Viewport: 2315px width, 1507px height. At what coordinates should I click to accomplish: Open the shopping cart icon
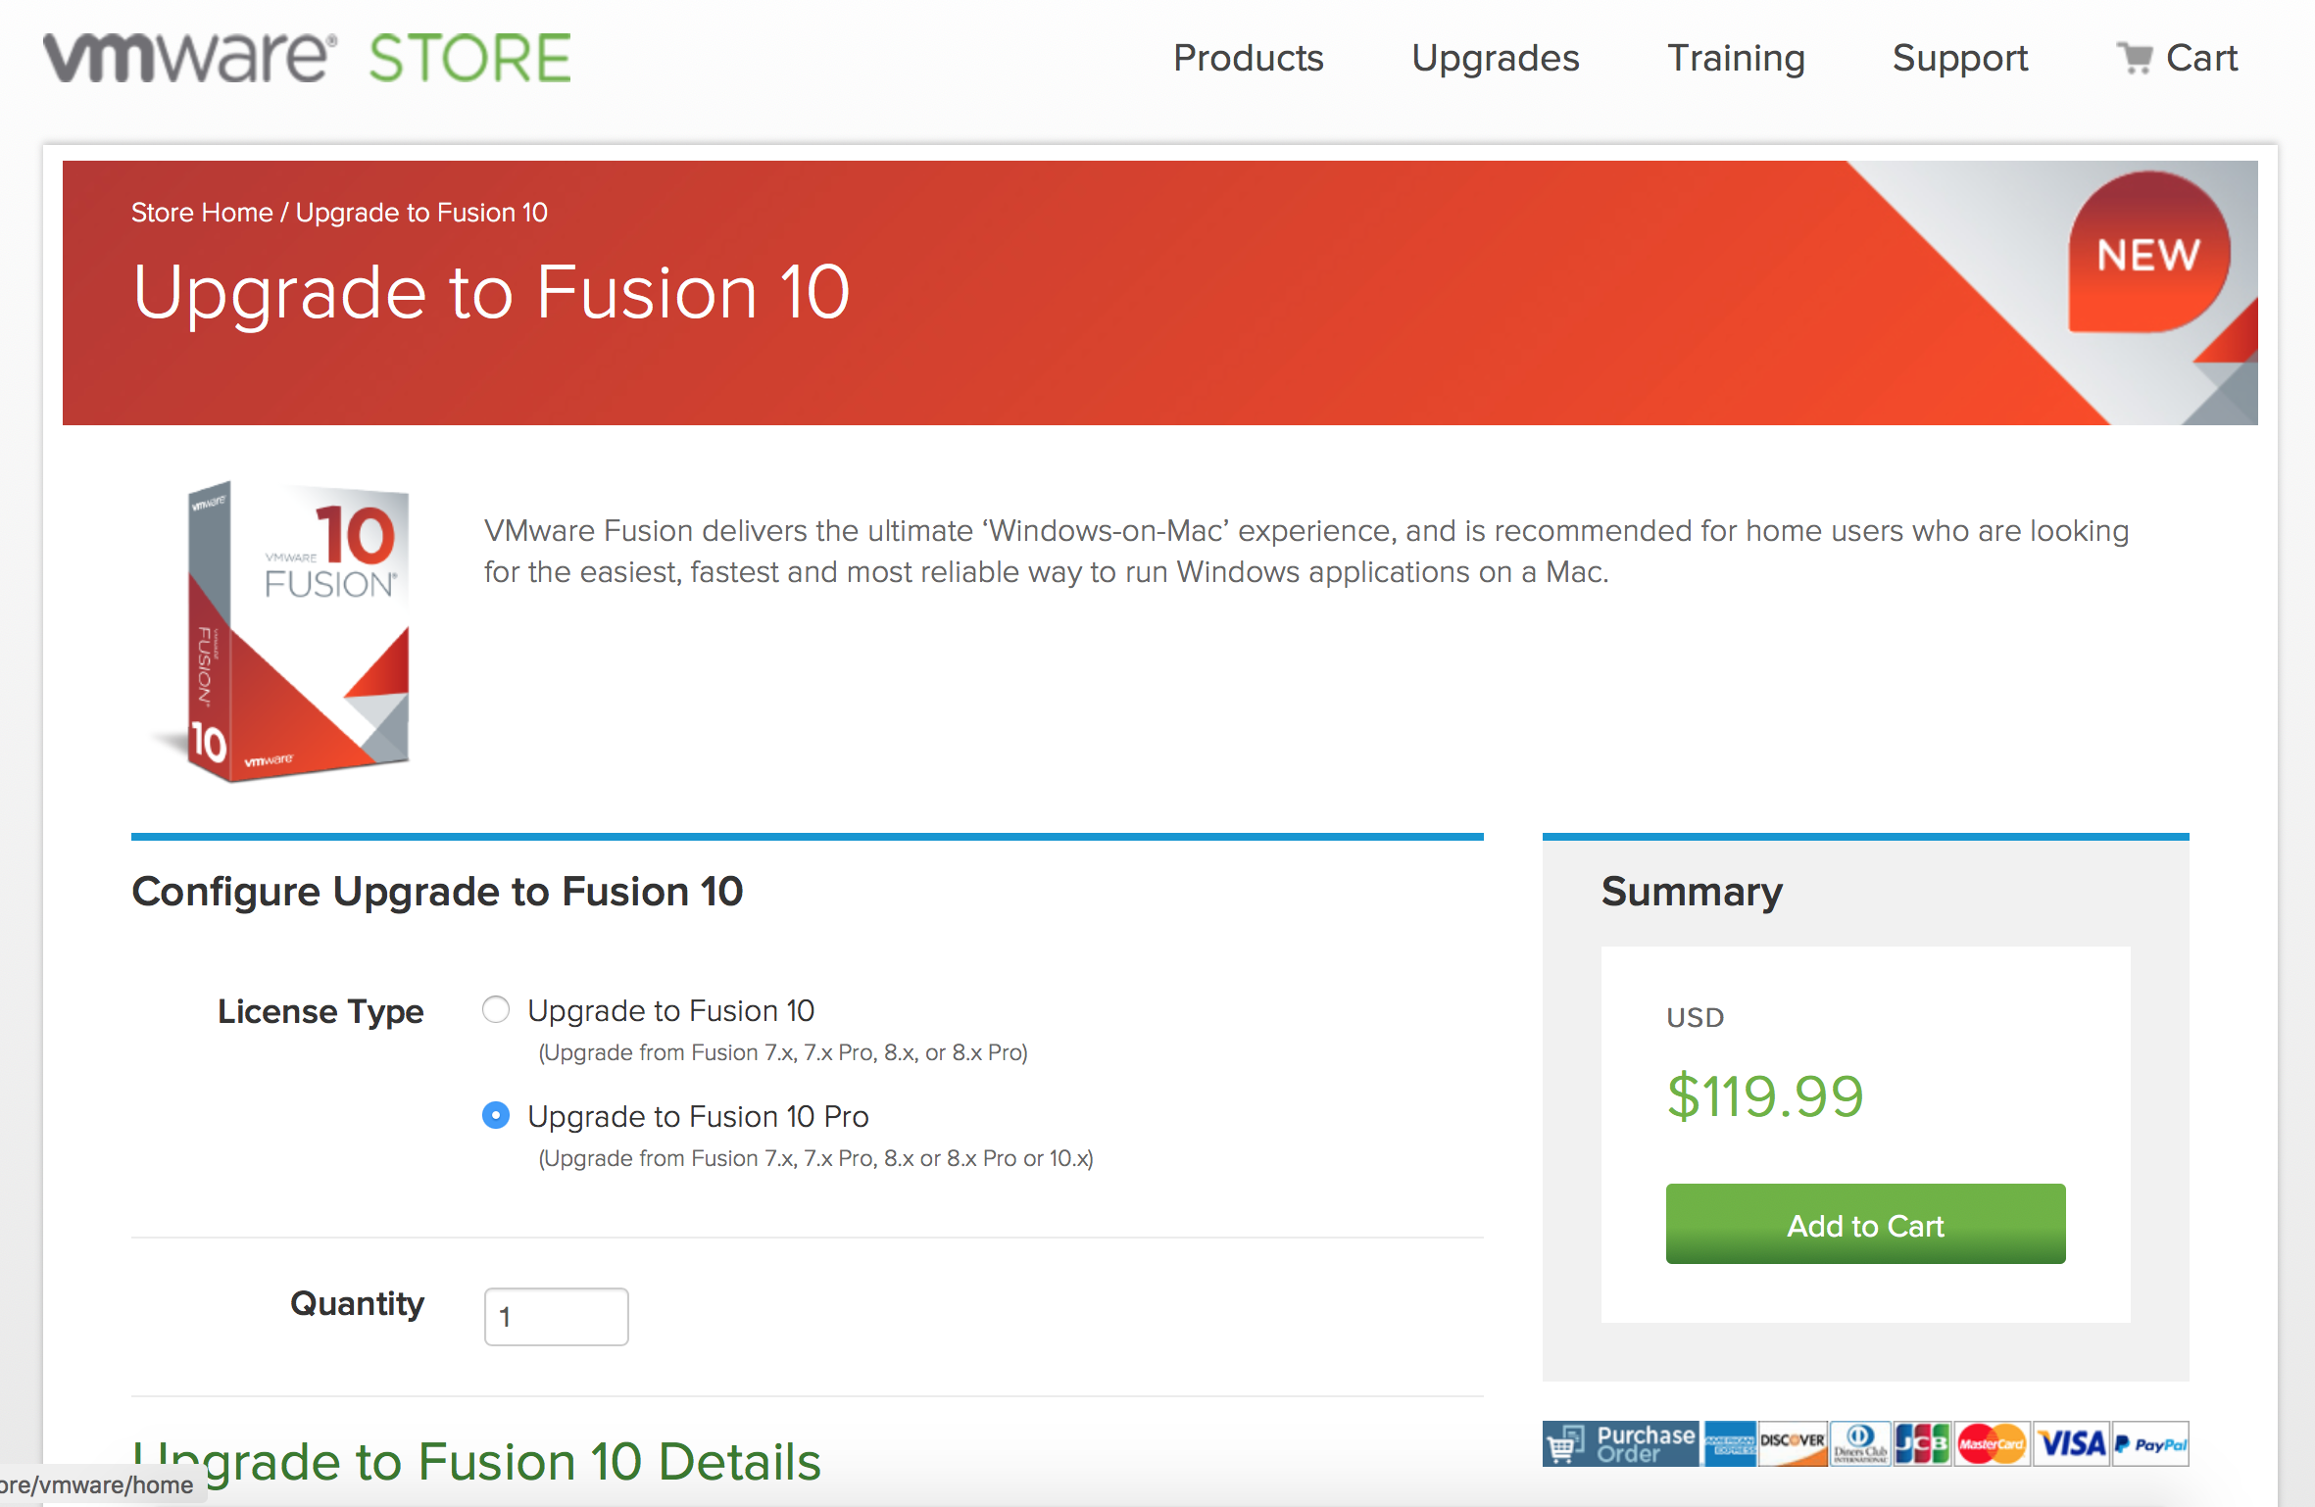point(2134,59)
